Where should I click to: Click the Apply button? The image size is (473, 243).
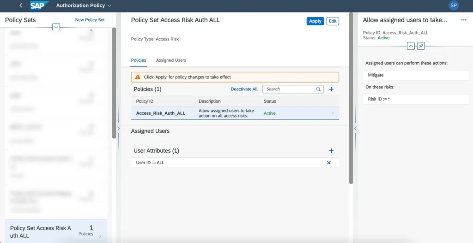pyautogui.click(x=315, y=21)
